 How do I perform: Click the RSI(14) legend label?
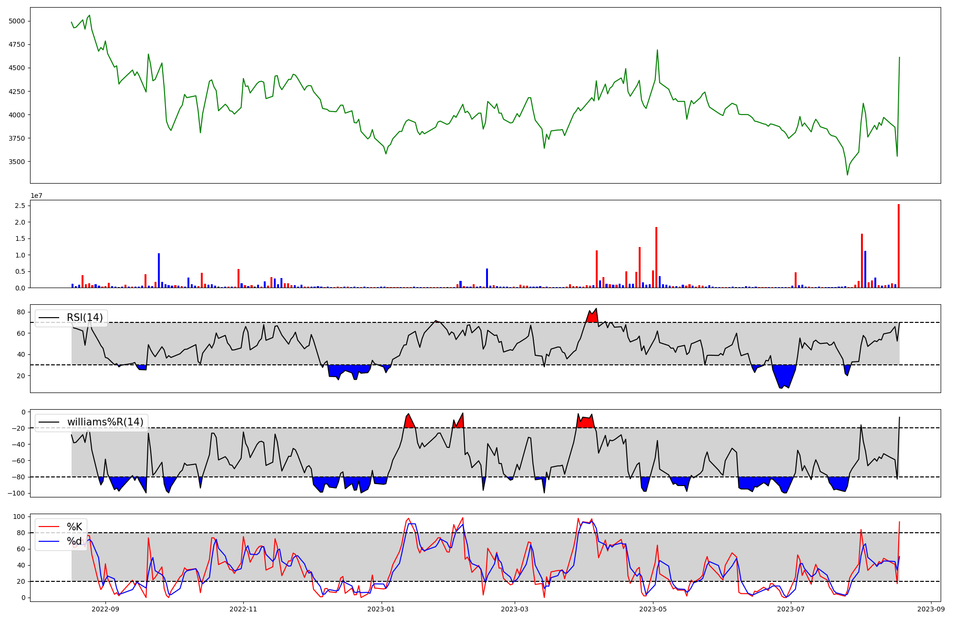tap(84, 318)
